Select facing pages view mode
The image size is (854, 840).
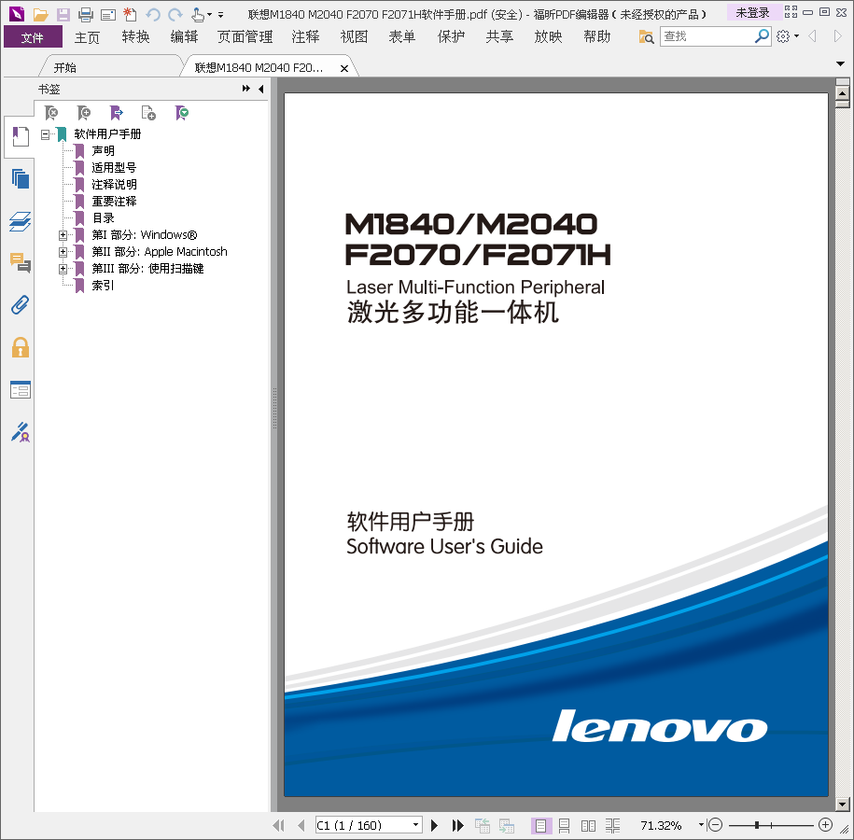(588, 826)
